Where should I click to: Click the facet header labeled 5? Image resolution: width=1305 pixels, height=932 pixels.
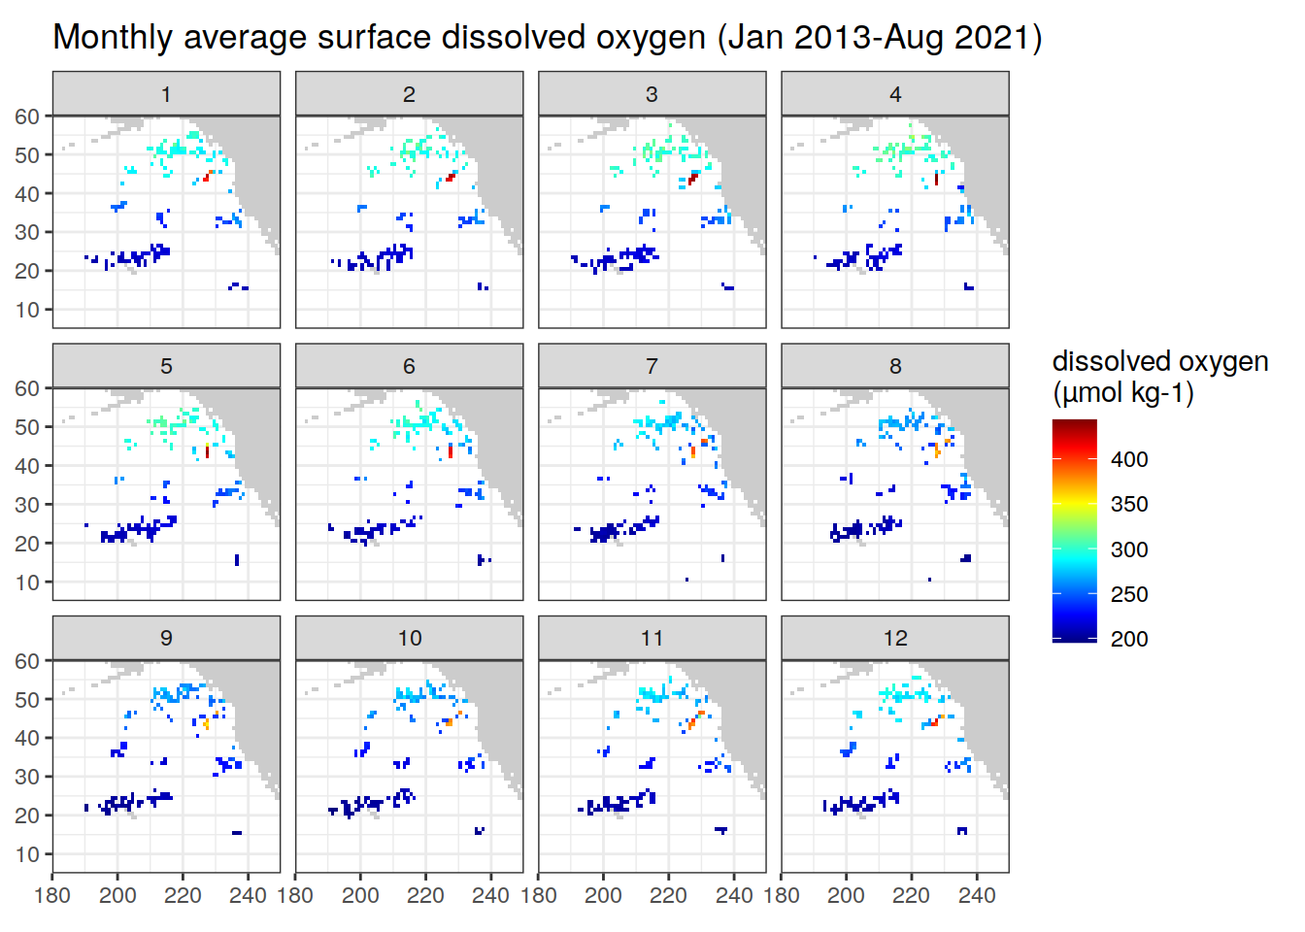[x=166, y=366]
